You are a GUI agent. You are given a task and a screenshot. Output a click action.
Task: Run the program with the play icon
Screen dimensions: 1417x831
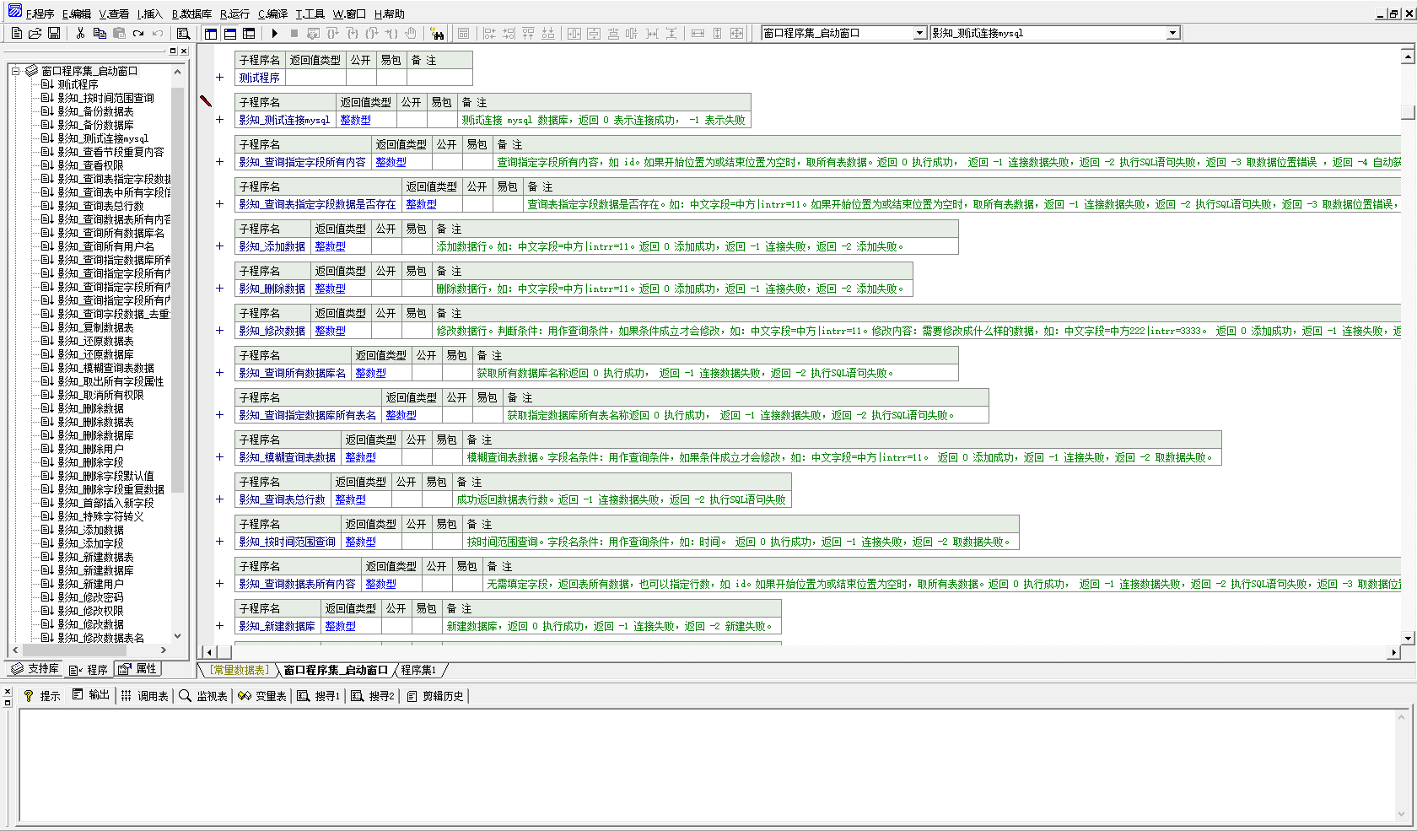pos(274,34)
